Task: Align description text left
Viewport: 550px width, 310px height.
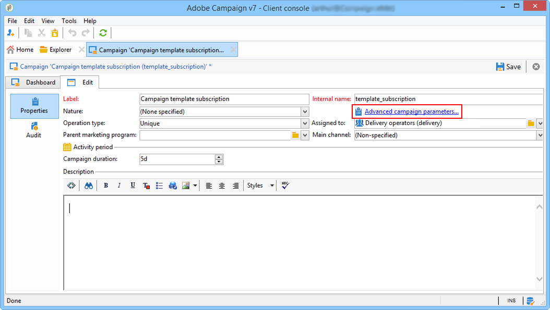Action: click(x=209, y=185)
